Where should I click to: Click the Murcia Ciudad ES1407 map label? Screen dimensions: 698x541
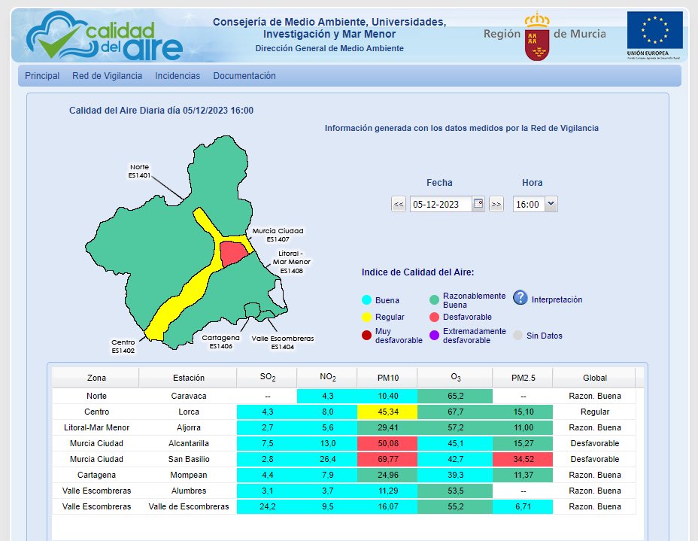click(278, 235)
